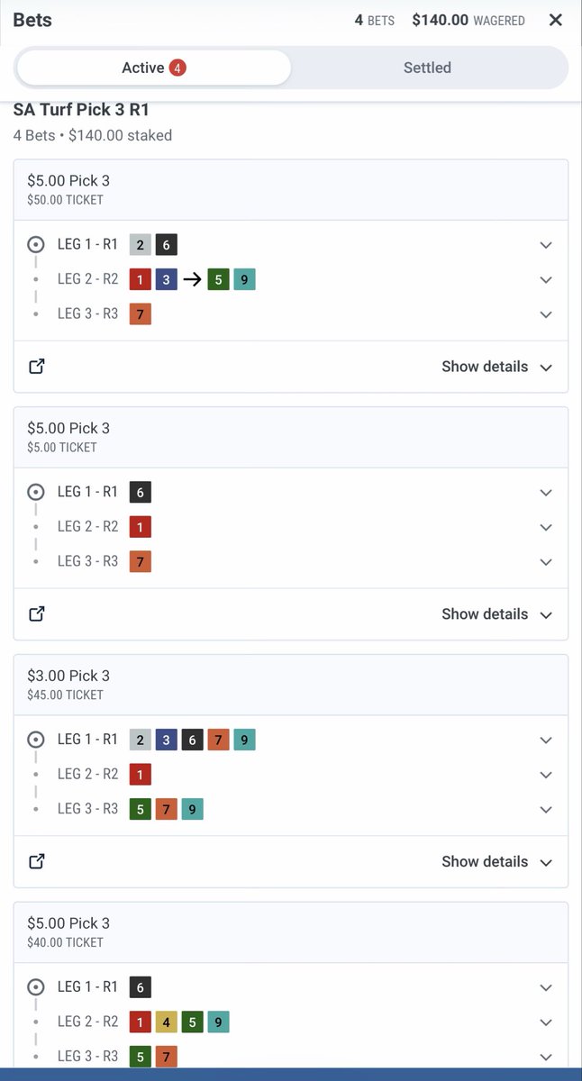Image resolution: width=582 pixels, height=1081 pixels.
Task: Show details for the $45.00 ticket
Action: coord(496,861)
